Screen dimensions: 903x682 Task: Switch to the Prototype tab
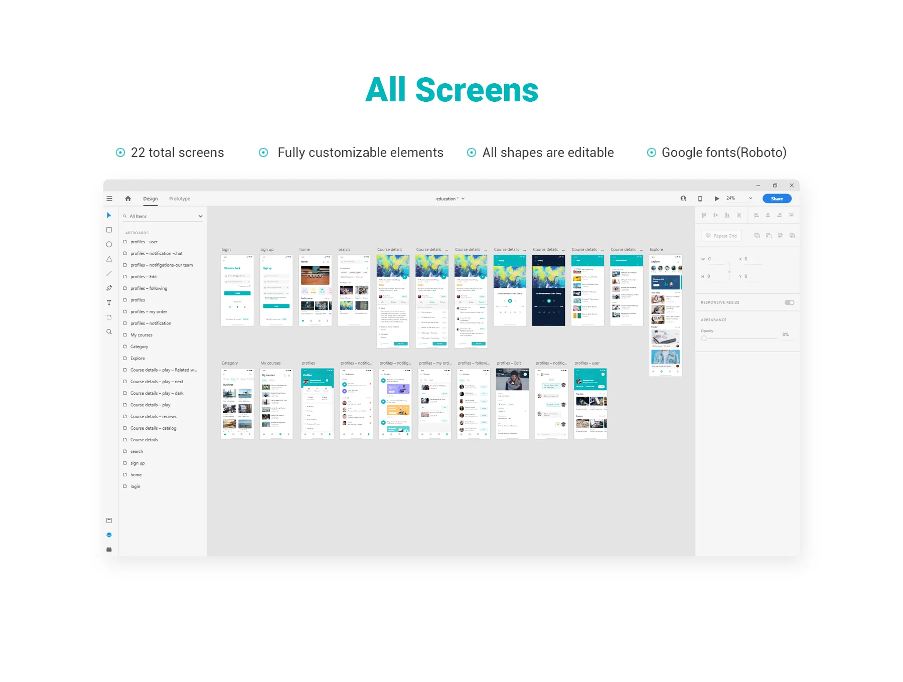point(180,199)
